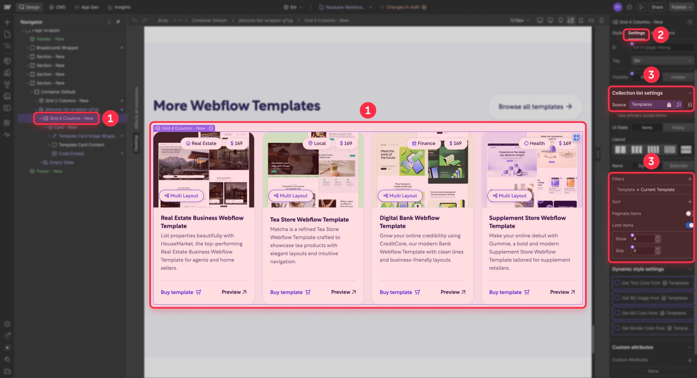697x378 pixels.
Task: Click the undo arrow icon
Action: tap(135, 20)
